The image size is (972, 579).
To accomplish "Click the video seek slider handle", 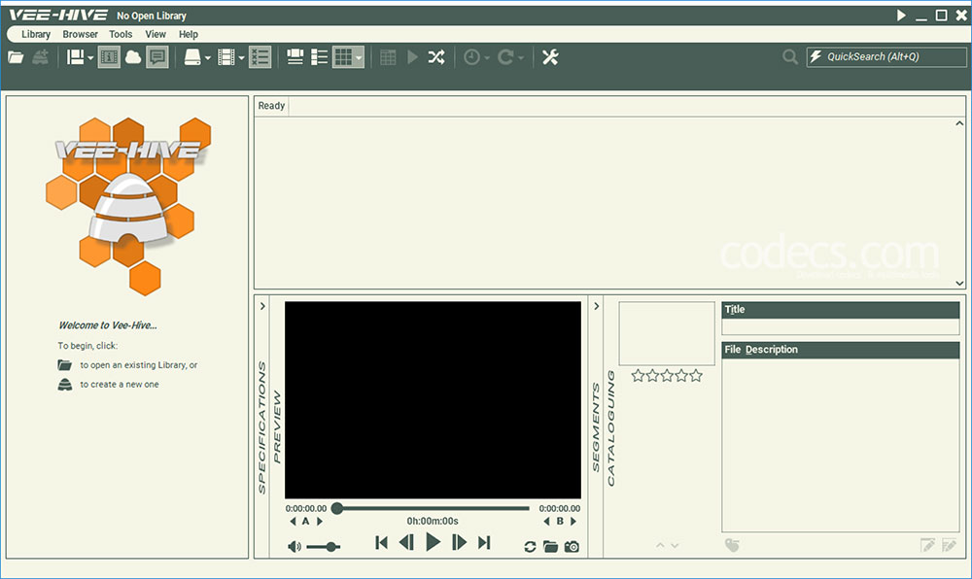I will (337, 508).
